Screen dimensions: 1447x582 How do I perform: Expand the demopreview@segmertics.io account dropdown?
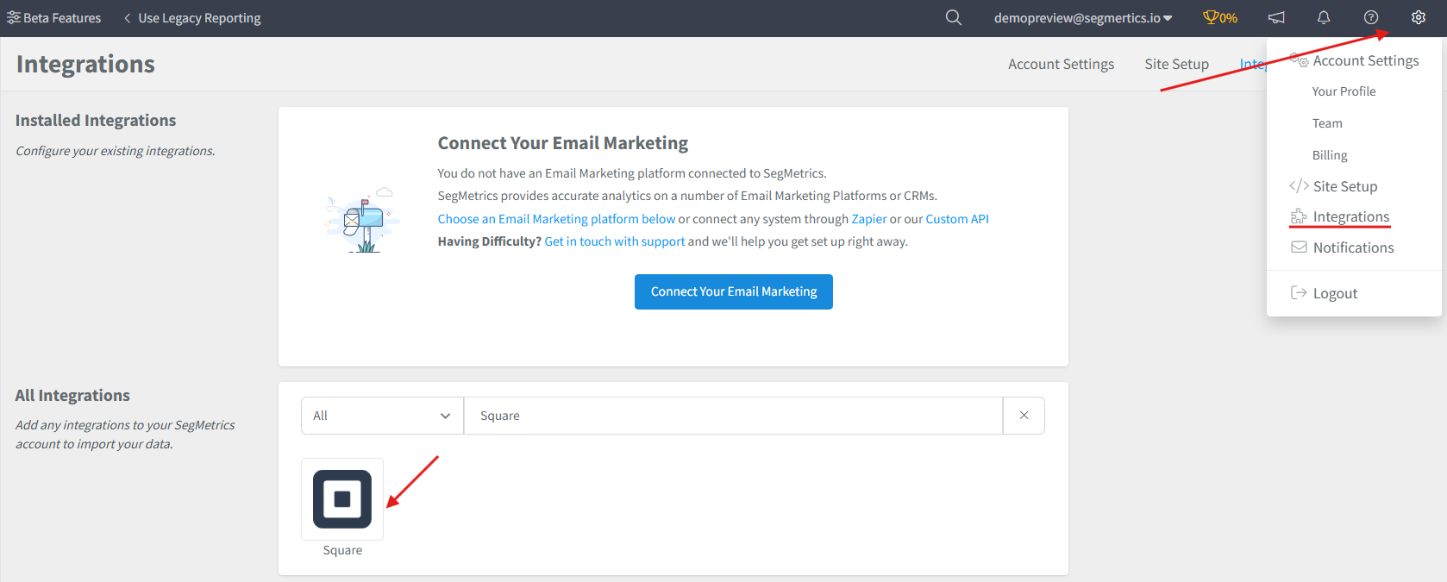click(x=1083, y=17)
